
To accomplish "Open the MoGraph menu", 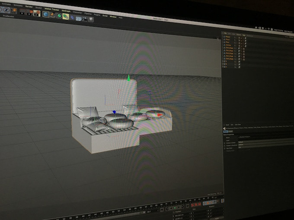I will [66, 11].
